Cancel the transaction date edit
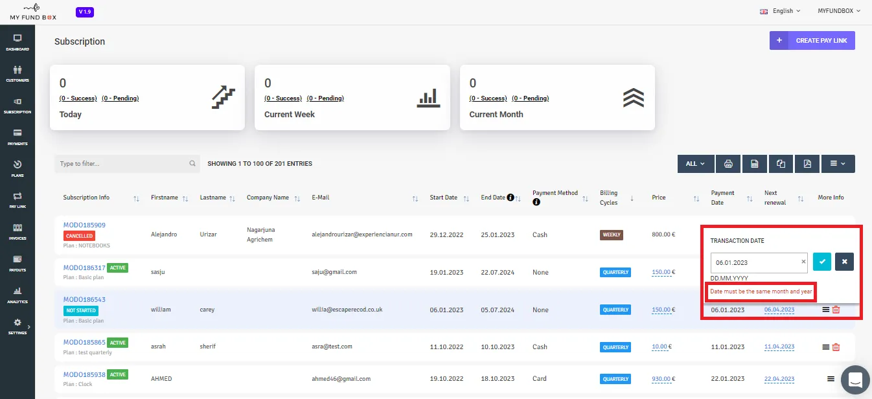The image size is (872, 399). pyautogui.click(x=844, y=262)
